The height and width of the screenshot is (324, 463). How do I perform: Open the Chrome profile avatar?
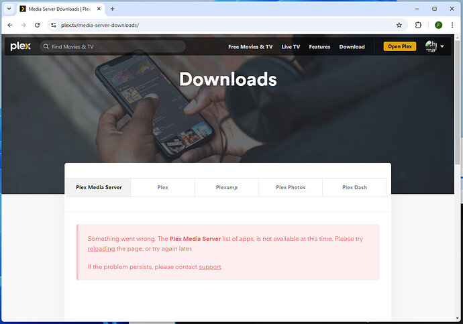point(438,25)
